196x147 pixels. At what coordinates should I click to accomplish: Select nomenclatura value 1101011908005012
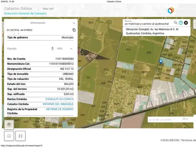[61, 64]
